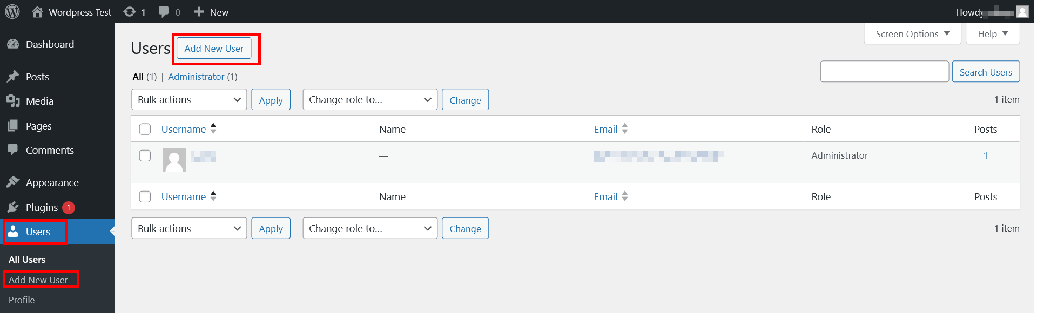The height and width of the screenshot is (313, 1037).
Task: Expand the Screen Options panel
Action: pyautogui.click(x=912, y=33)
